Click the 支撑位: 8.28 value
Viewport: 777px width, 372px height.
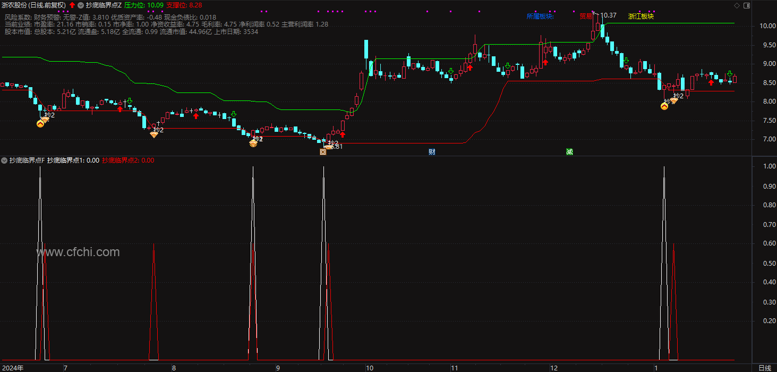[x=184, y=5]
